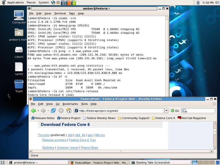Open the terminal View menu

[48, 13]
